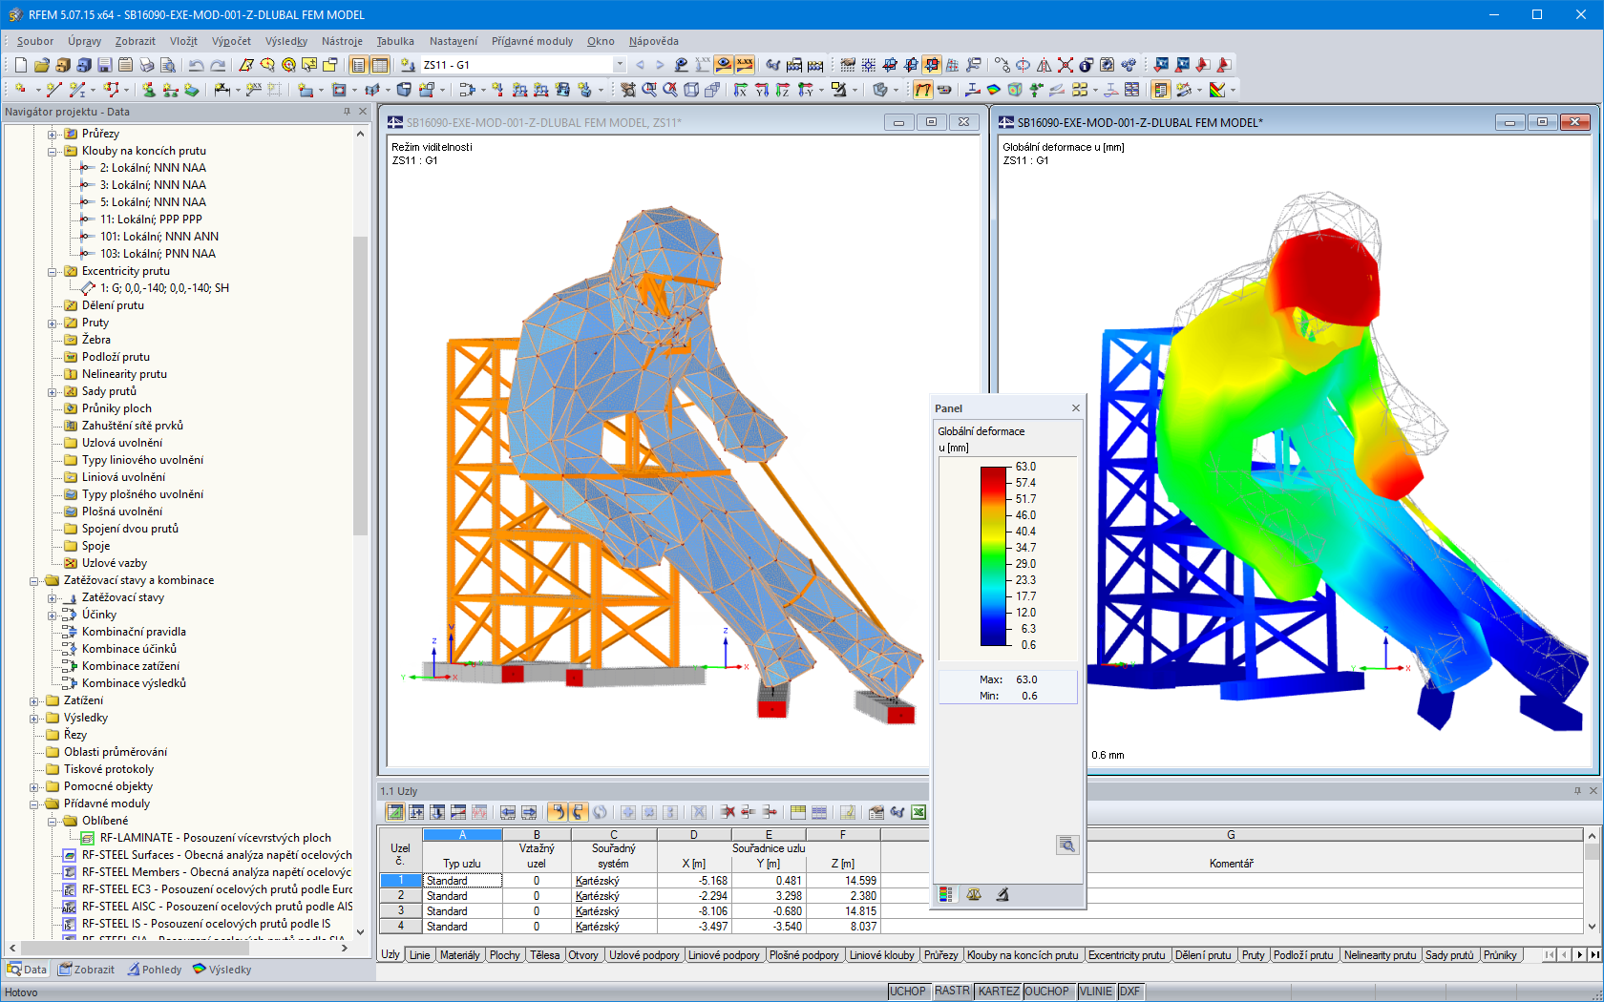This screenshot has height=1002, width=1604.
Task: Click the Print icon in the toolbar
Action: [x=146, y=65]
